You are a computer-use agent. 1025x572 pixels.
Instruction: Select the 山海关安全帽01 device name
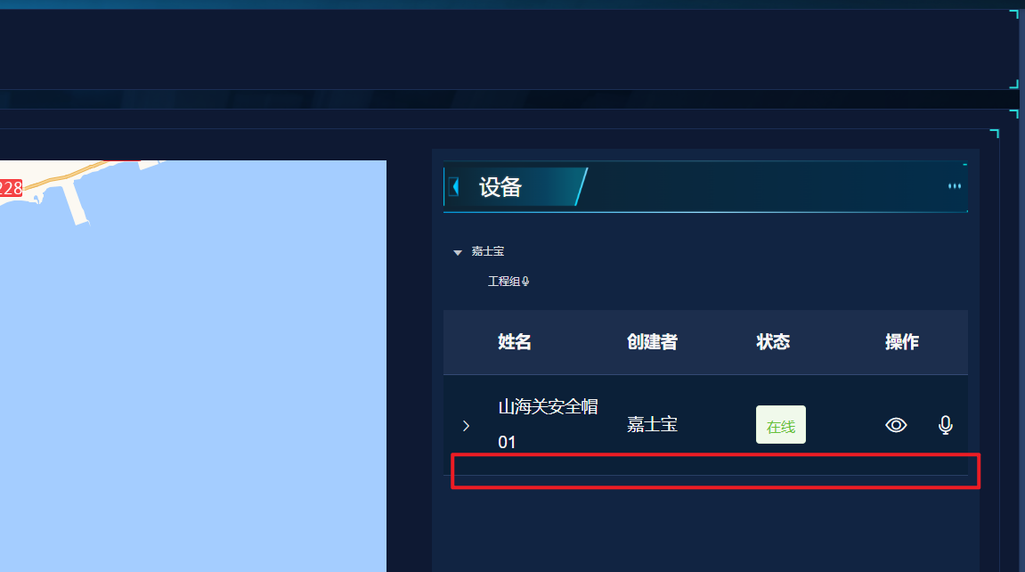548,424
